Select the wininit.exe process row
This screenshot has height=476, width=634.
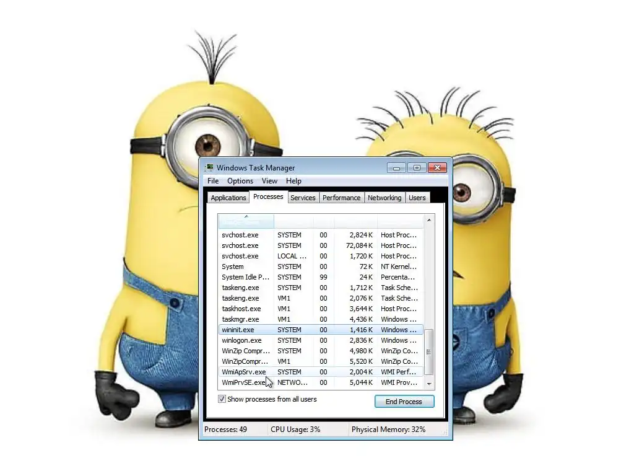tap(321, 330)
